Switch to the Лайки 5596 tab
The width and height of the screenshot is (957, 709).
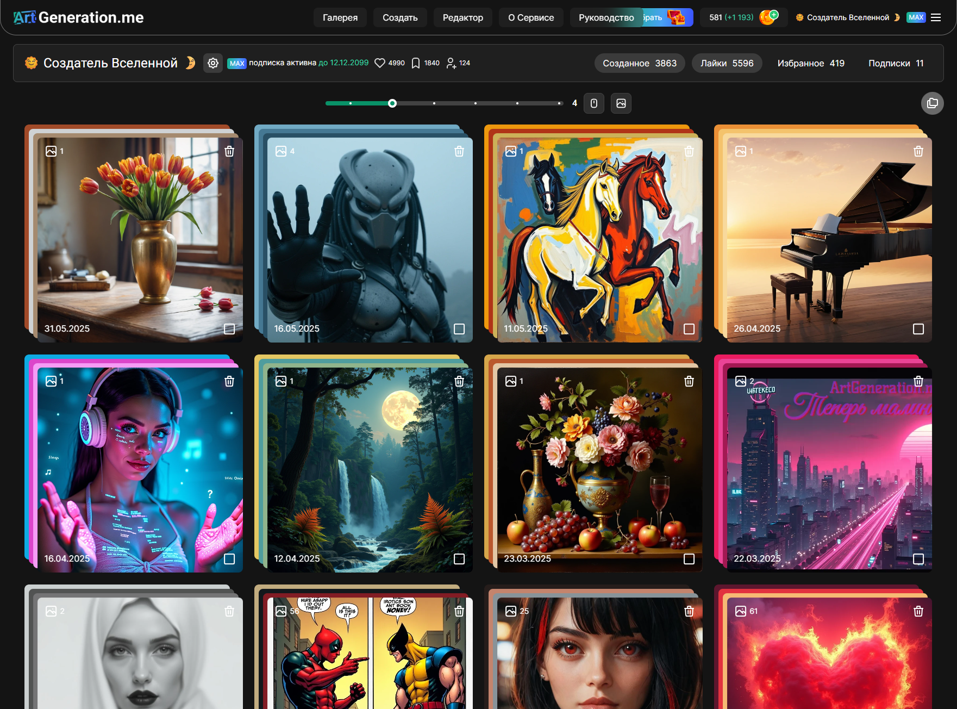click(x=727, y=63)
